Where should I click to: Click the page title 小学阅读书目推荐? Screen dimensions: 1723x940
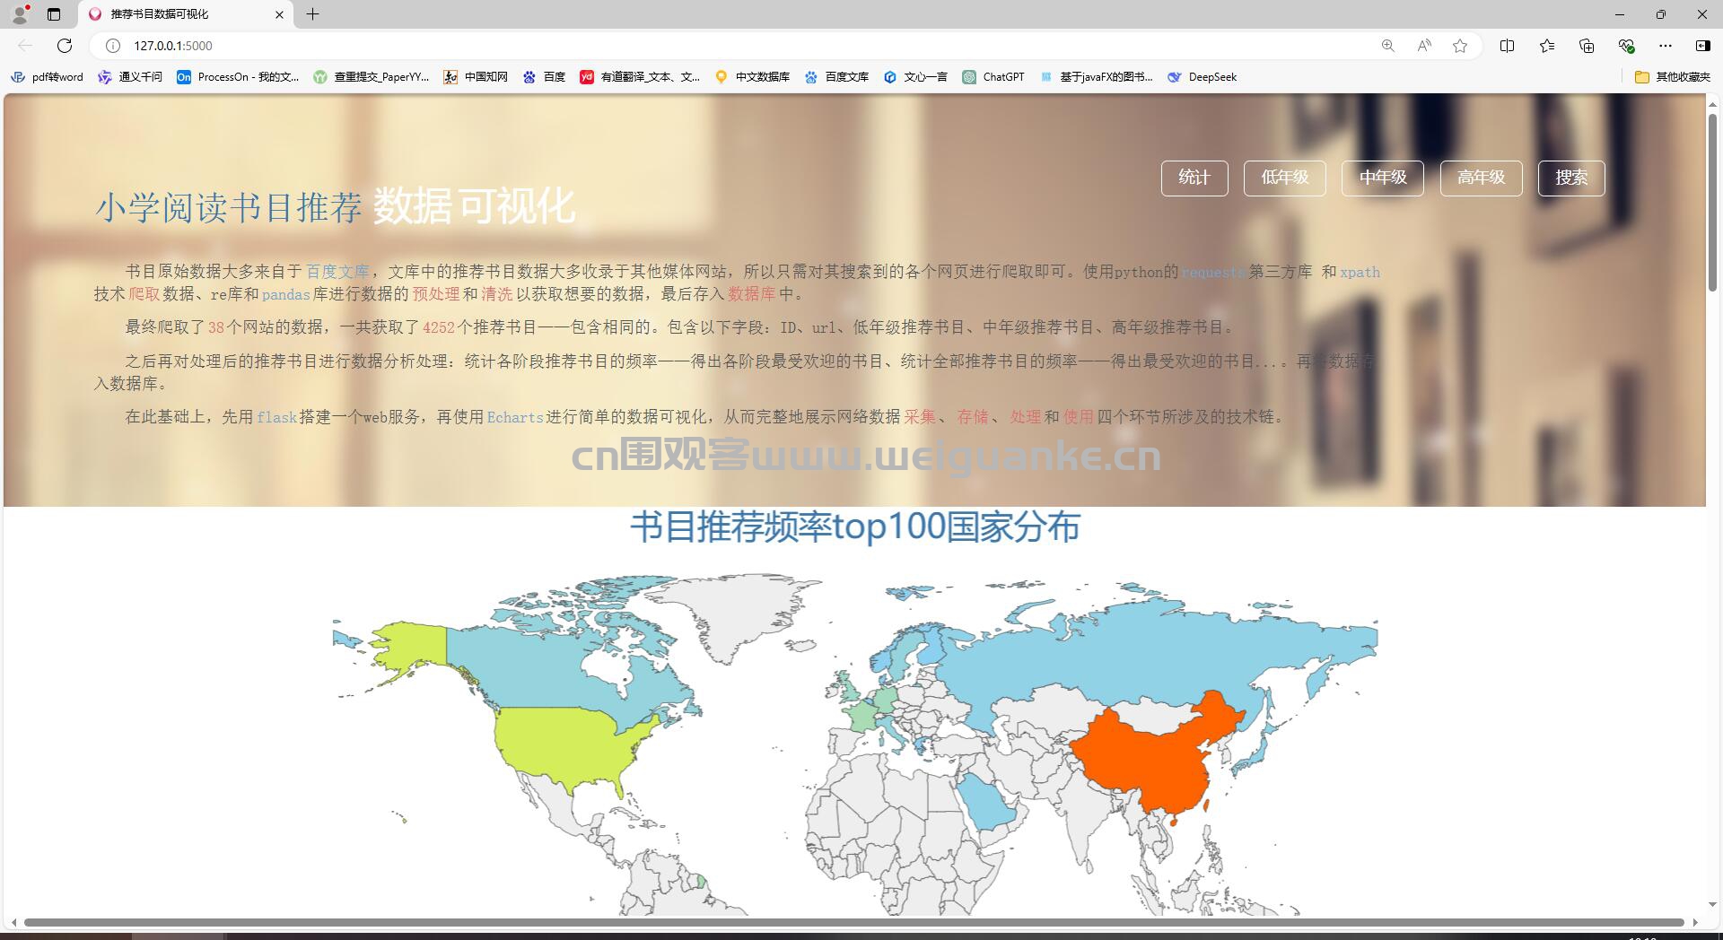click(229, 207)
